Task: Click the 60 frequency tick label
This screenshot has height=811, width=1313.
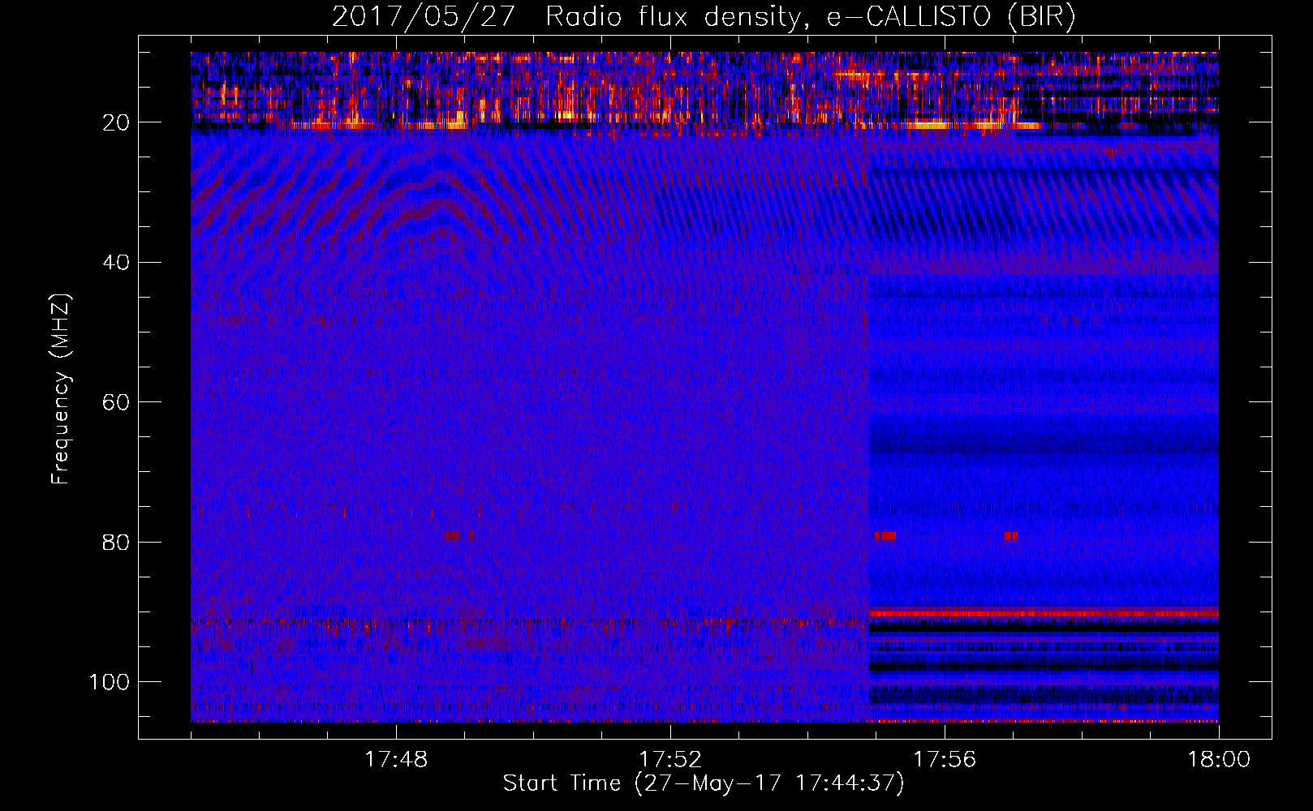Action: click(x=116, y=402)
